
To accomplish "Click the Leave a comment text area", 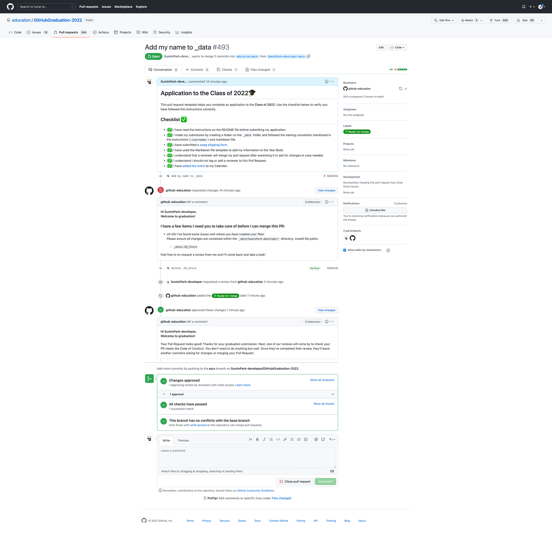I will pos(248,457).
